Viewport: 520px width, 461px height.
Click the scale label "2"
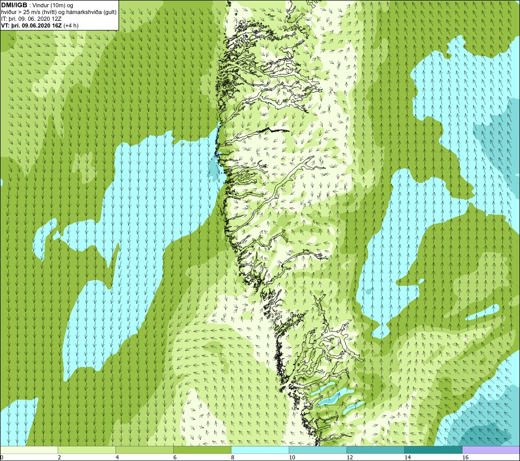point(60,458)
